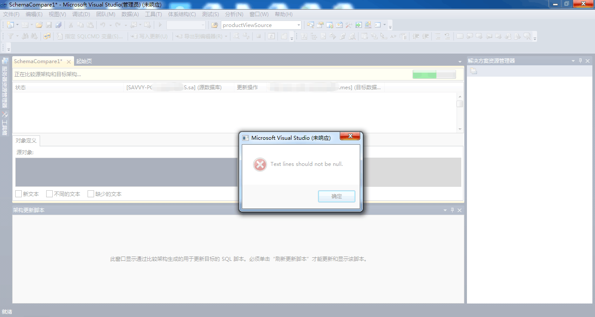
Task: Click the decrease indent icon
Action: [x=416, y=36]
